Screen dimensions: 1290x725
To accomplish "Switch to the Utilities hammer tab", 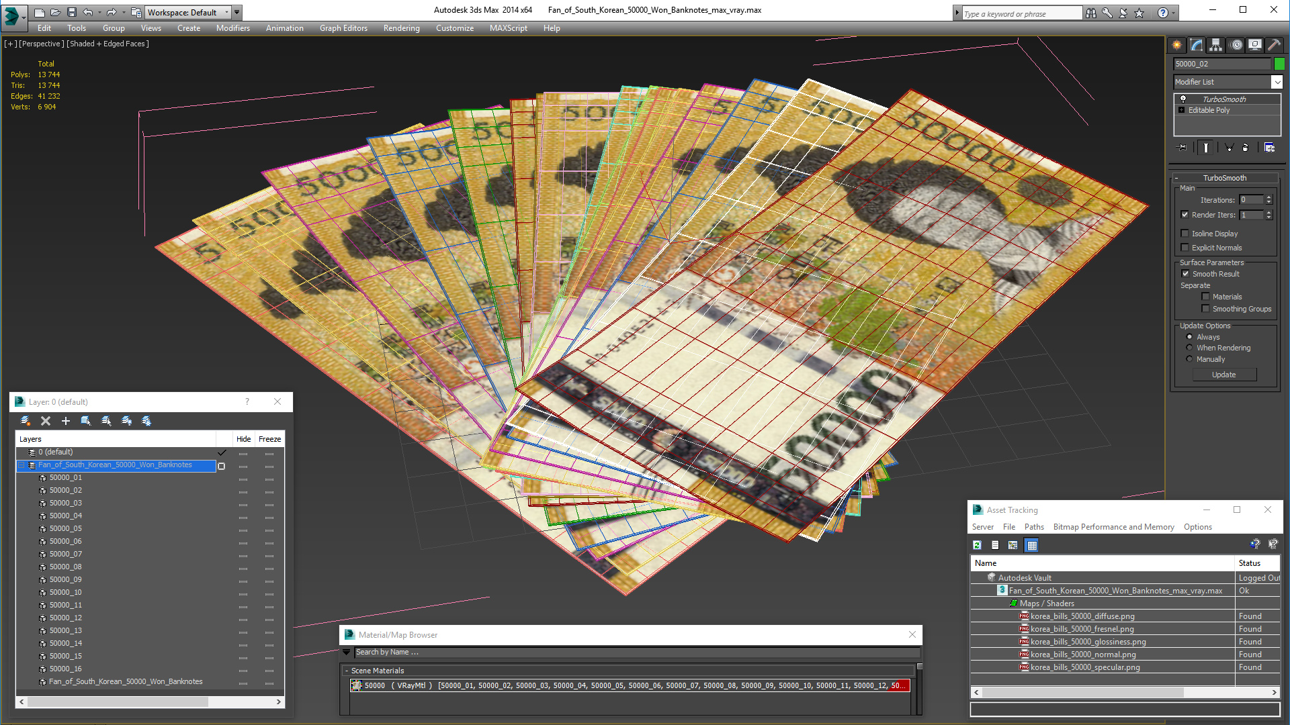I will coord(1274,45).
